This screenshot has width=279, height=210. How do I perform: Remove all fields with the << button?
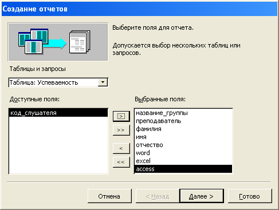click(121, 162)
